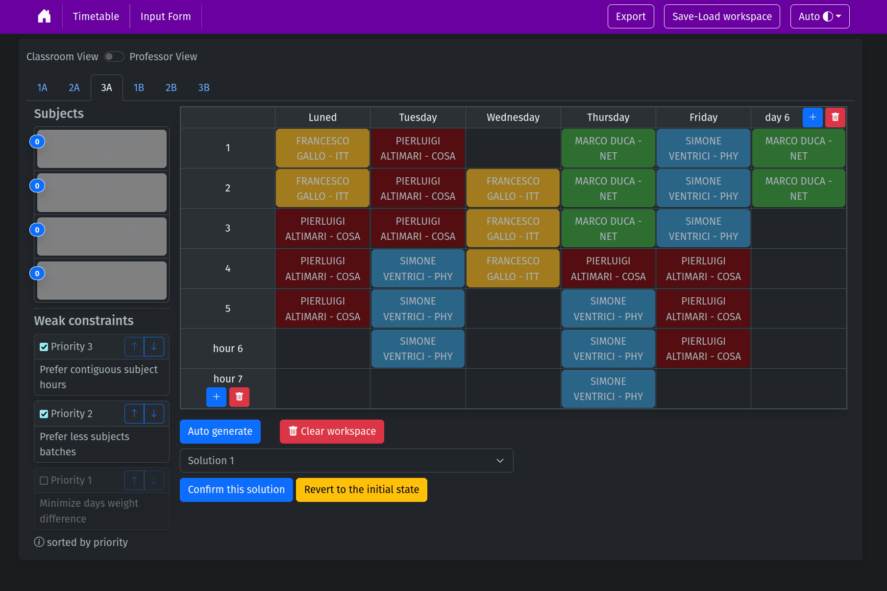Open the Timetable menu item
Image resolution: width=887 pixels, height=591 pixels.
tap(96, 17)
